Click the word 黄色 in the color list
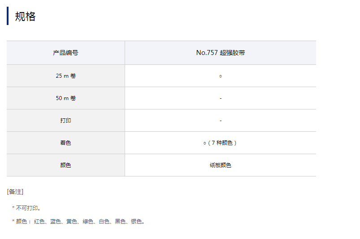This screenshot has height=239, width=360. (x=72, y=222)
